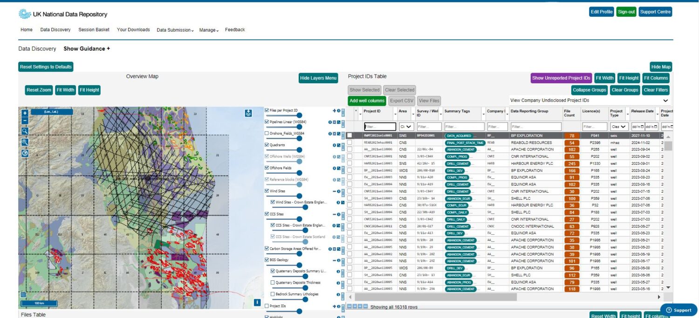Click the Project ID filter input field
The width and height of the screenshot is (699, 318).
[x=378, y=126]
